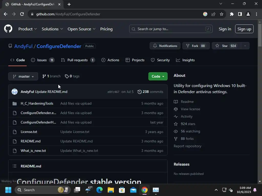Open star lists dropdown arrow
This screenshot has height=196, width=262.
click(x=245, y=46)
